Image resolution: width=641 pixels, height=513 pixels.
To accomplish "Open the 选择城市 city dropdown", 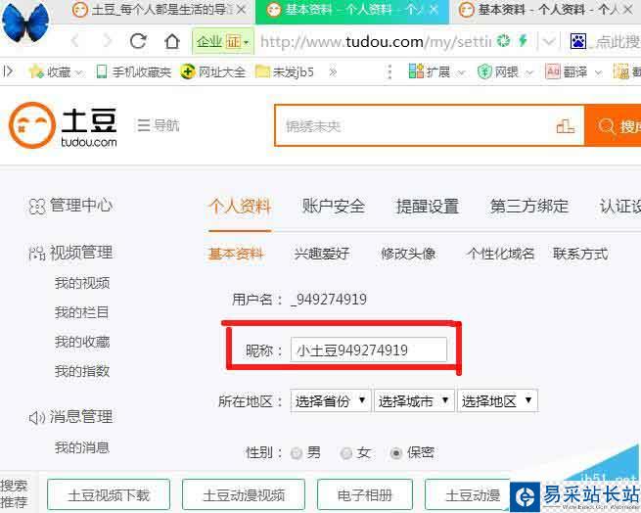I will pos(414,401).
